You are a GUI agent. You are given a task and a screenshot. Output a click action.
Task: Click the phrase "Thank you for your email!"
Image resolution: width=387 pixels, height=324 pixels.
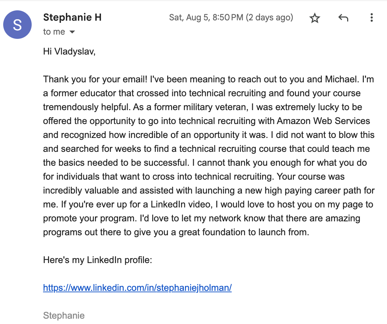click(x=95, y=79)
